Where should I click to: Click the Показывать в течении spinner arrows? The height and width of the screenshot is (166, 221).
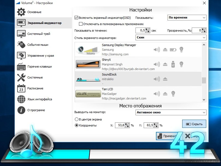click(148, 30)
